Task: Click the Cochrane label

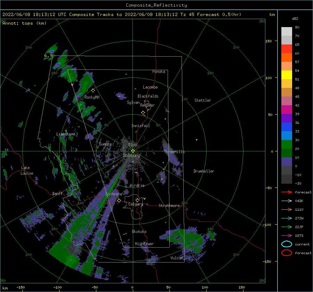Action: (x=114, y=194)
